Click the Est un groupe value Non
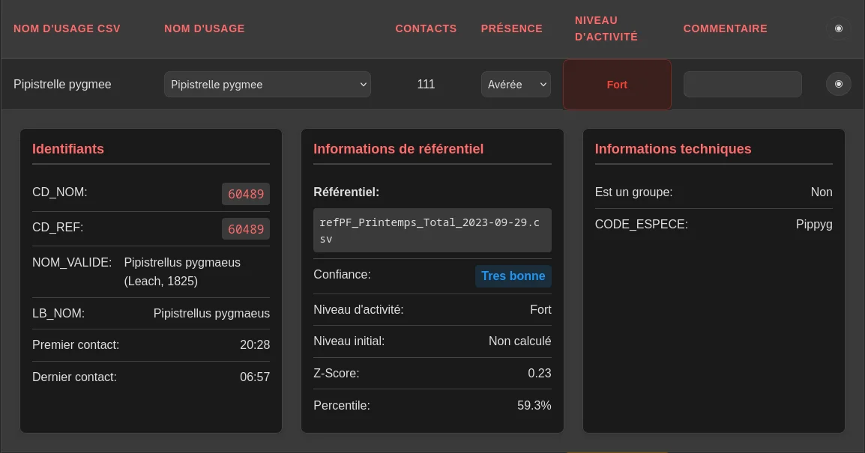Viewport: 865px width, 453px height. coord(822,192)
